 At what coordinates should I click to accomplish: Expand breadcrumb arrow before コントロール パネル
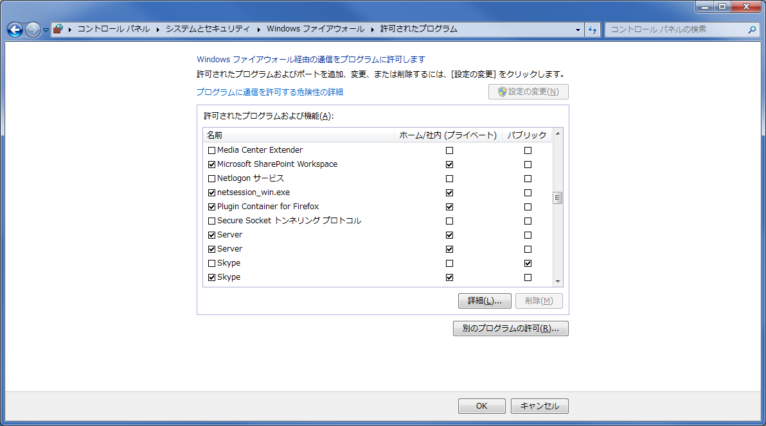pos(70,30)
